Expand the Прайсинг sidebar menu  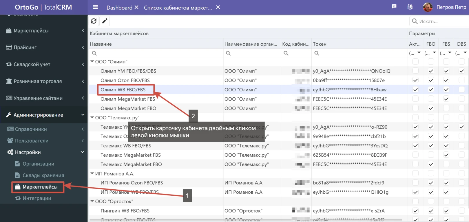pyautogui.click(x=43, y=47)
